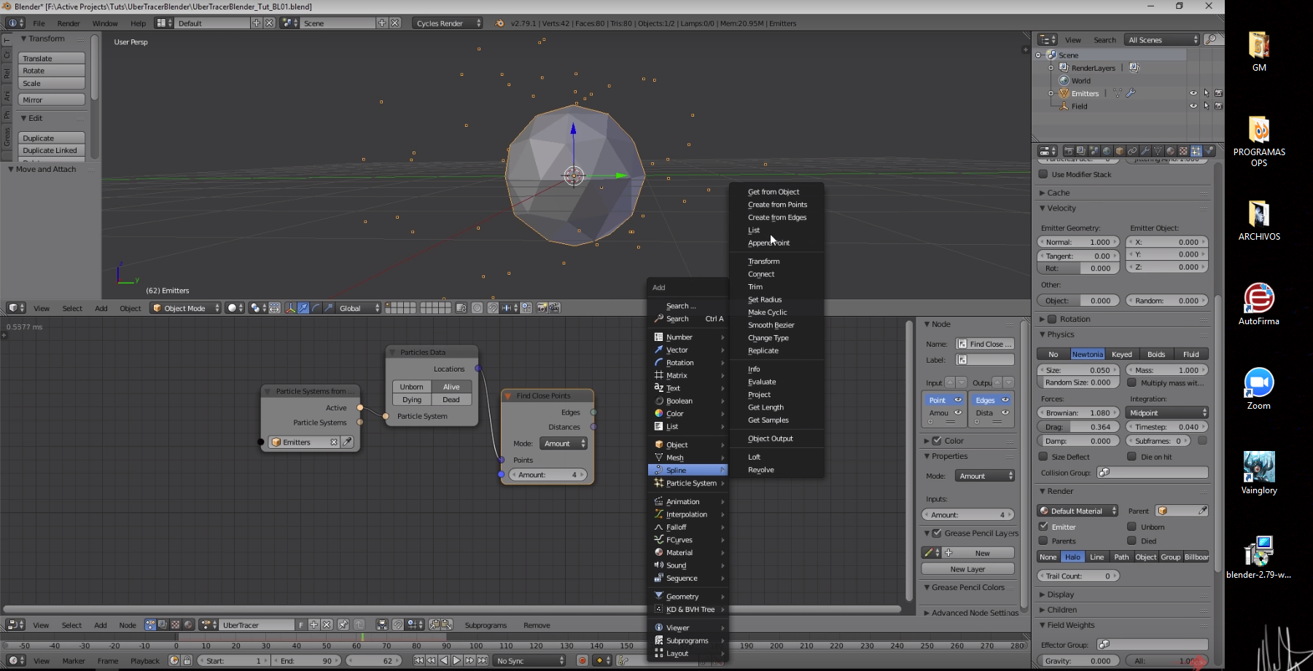Open the Object cube properties tab
Image resolution: width=1313 pixels, height=671 pixels.
click(x=1120, y=151)
